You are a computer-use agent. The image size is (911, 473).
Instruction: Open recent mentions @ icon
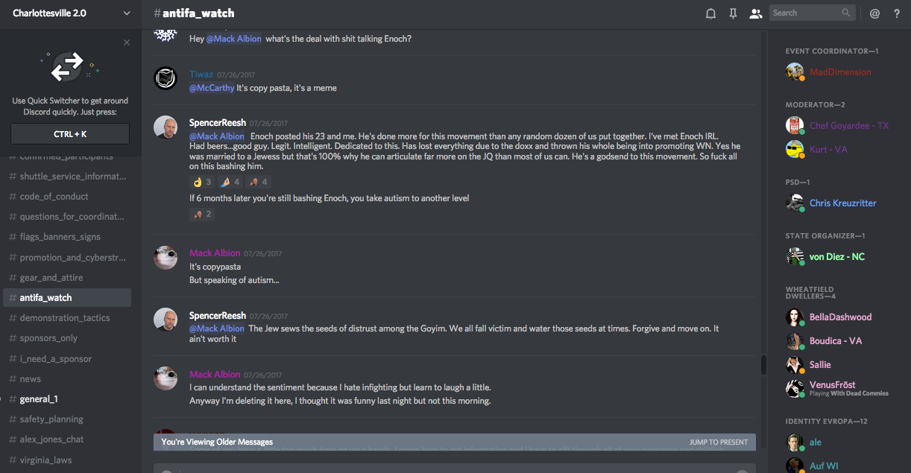pyautogui.click(x=875, y=13)
